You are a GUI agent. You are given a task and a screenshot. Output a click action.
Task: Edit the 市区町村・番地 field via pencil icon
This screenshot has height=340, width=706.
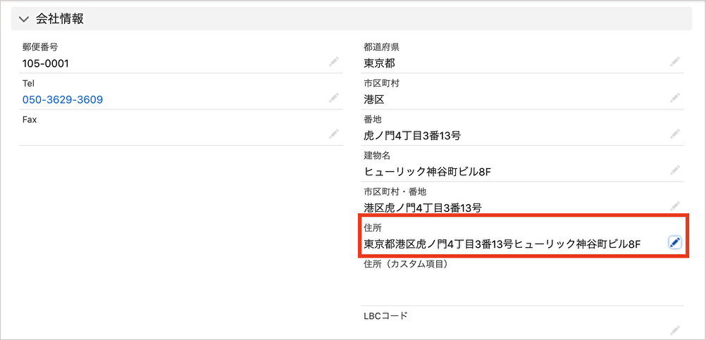tap(674, 206)
